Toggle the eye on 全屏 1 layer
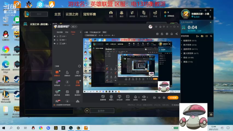 pos(54,43)
